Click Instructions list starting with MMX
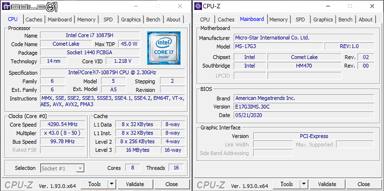This screenshot has height=191, width=384. pyautogui.click(x=112, y=101)
